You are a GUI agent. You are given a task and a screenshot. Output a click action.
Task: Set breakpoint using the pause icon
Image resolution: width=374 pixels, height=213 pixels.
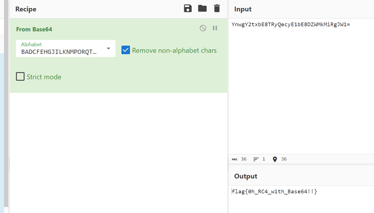215,28
